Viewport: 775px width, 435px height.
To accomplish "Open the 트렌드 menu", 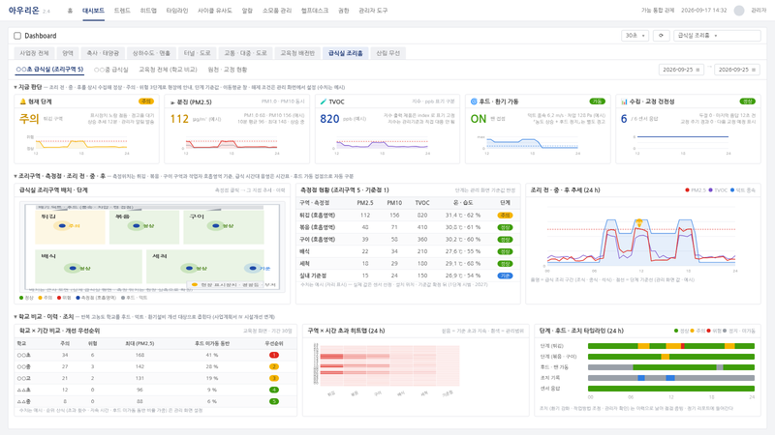I will pyautogui.click(x=122, y=11).
